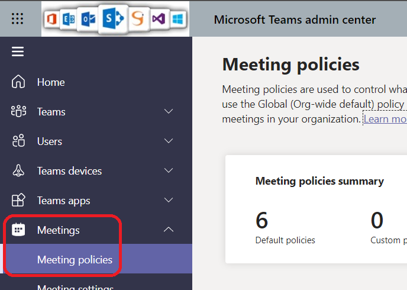This screenshot has width=407, height=290.
Task: Expand the Teams section chevron
Action: pyautogui.click(x=169, y=111)
